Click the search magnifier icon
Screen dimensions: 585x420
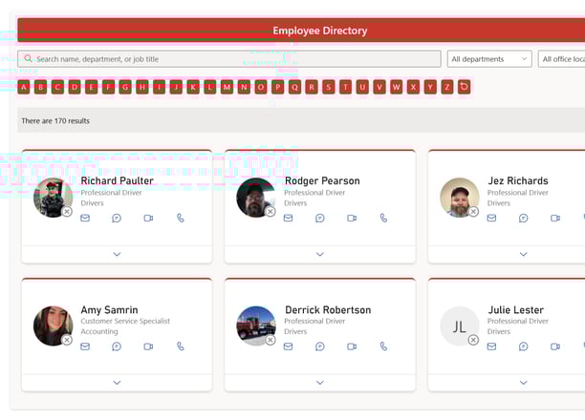pos(28,58)
